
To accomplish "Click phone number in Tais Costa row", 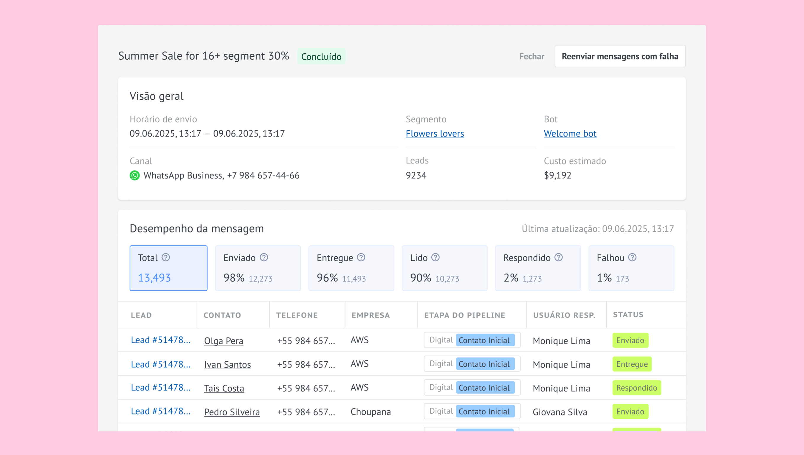I will point(306,388).
